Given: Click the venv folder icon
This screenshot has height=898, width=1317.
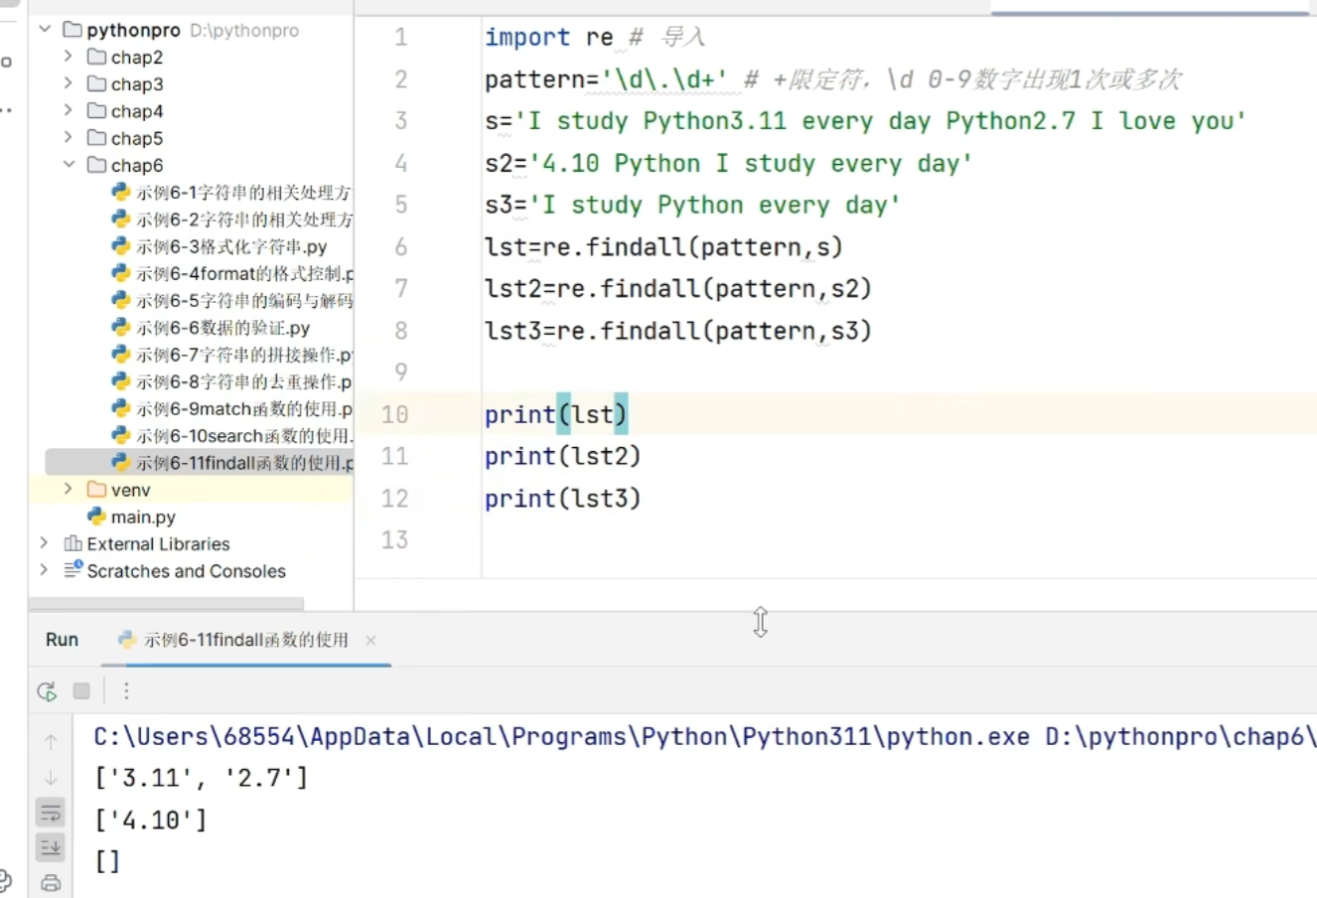Looking at the screenshot, I should click(96, 489).
